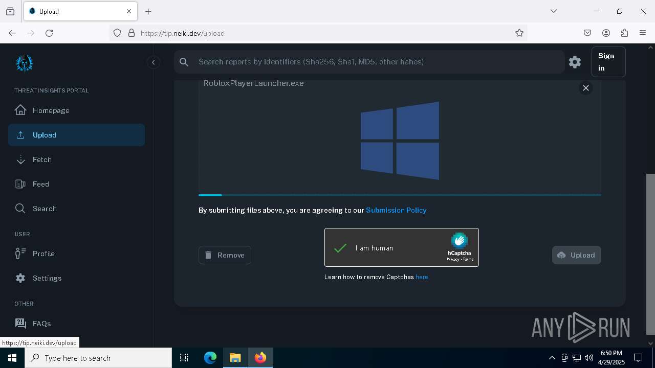Toggle the 'I am human' captcha checkbox

[340, 248]
